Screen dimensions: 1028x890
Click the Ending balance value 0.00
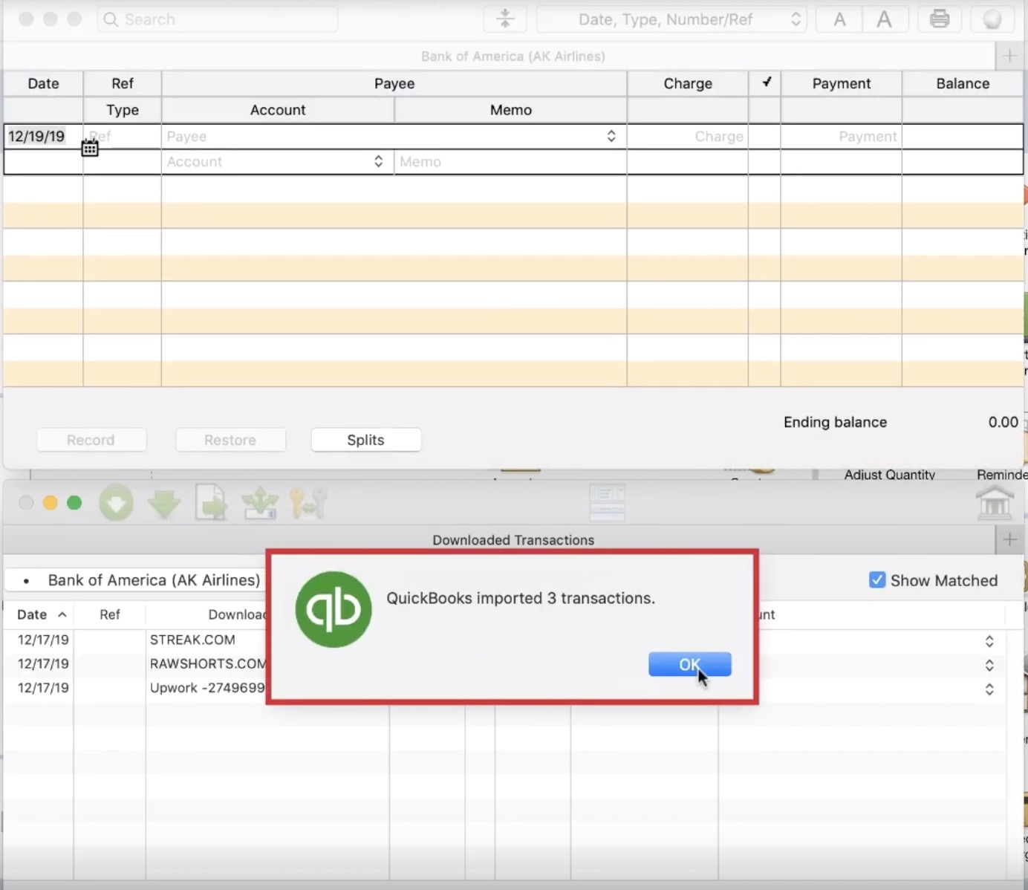(x=1003, y=422)
